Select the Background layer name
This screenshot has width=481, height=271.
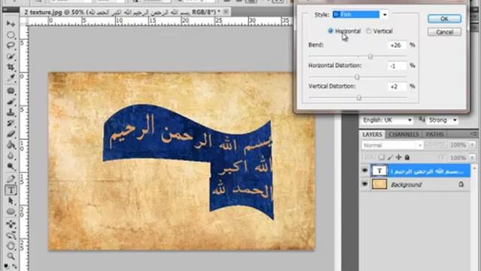(x=406, y=184)
